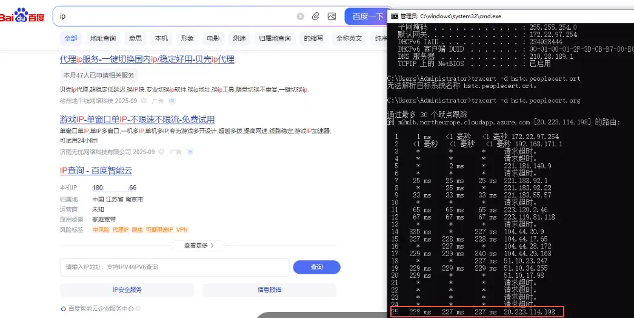634x318 pixels.
Task: Click 百度智能云企业服务中心 link
Action: (x=101, y=308)
